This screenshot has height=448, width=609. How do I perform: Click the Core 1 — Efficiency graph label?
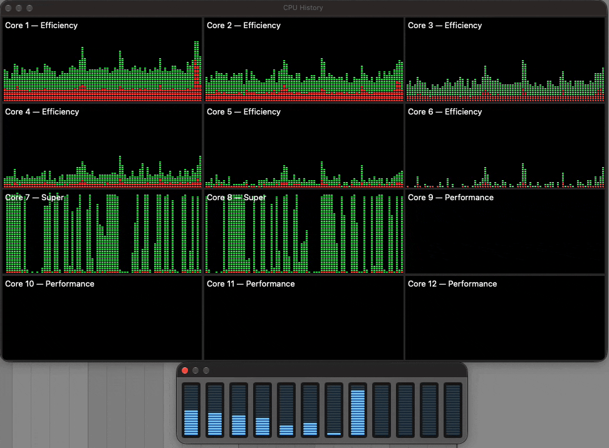tap(41, 25)
